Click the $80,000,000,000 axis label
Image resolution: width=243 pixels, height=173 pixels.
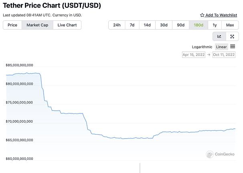19,84
